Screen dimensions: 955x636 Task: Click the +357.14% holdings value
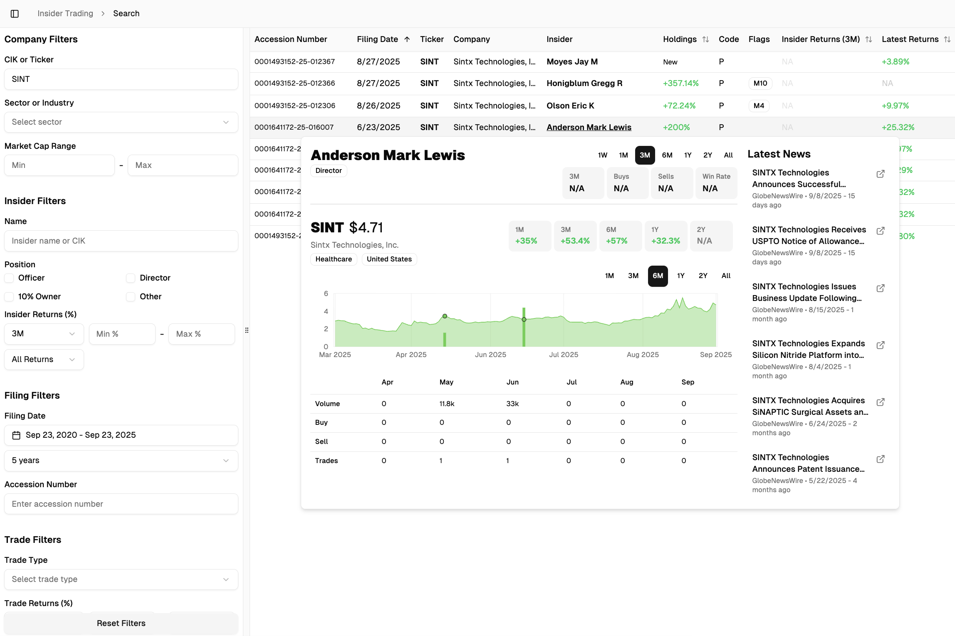coord(681,84)
